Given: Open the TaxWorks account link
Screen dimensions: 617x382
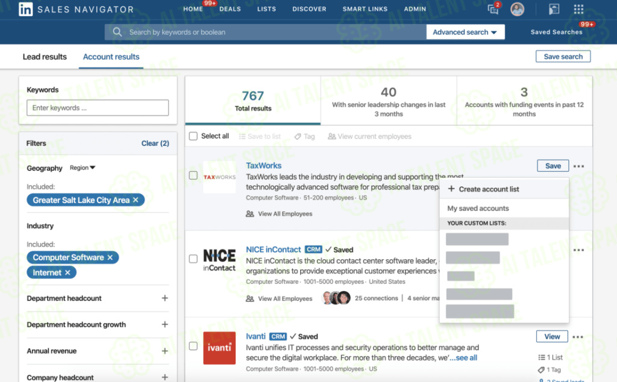Looking at the screenshot, I should click(x=264, y=166).
